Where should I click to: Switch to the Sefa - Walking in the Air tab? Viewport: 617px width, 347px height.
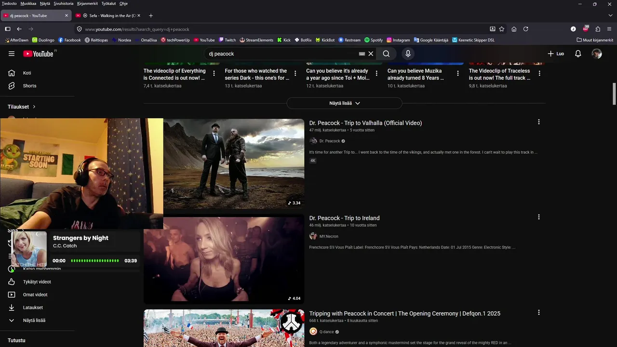108,15
